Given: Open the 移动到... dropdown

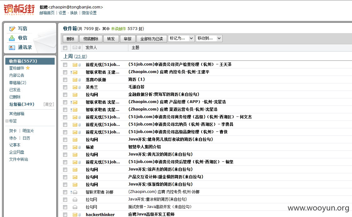Looking at the screenshot, I should [209, 38].
